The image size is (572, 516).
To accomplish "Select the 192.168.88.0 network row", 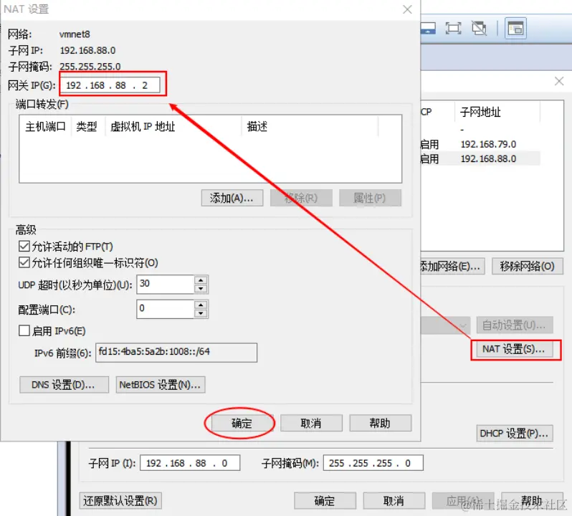I will pyautogui.click(x=480, y=158).
